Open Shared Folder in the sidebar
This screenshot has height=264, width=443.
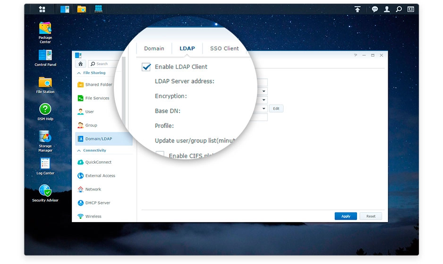(99, 84)
